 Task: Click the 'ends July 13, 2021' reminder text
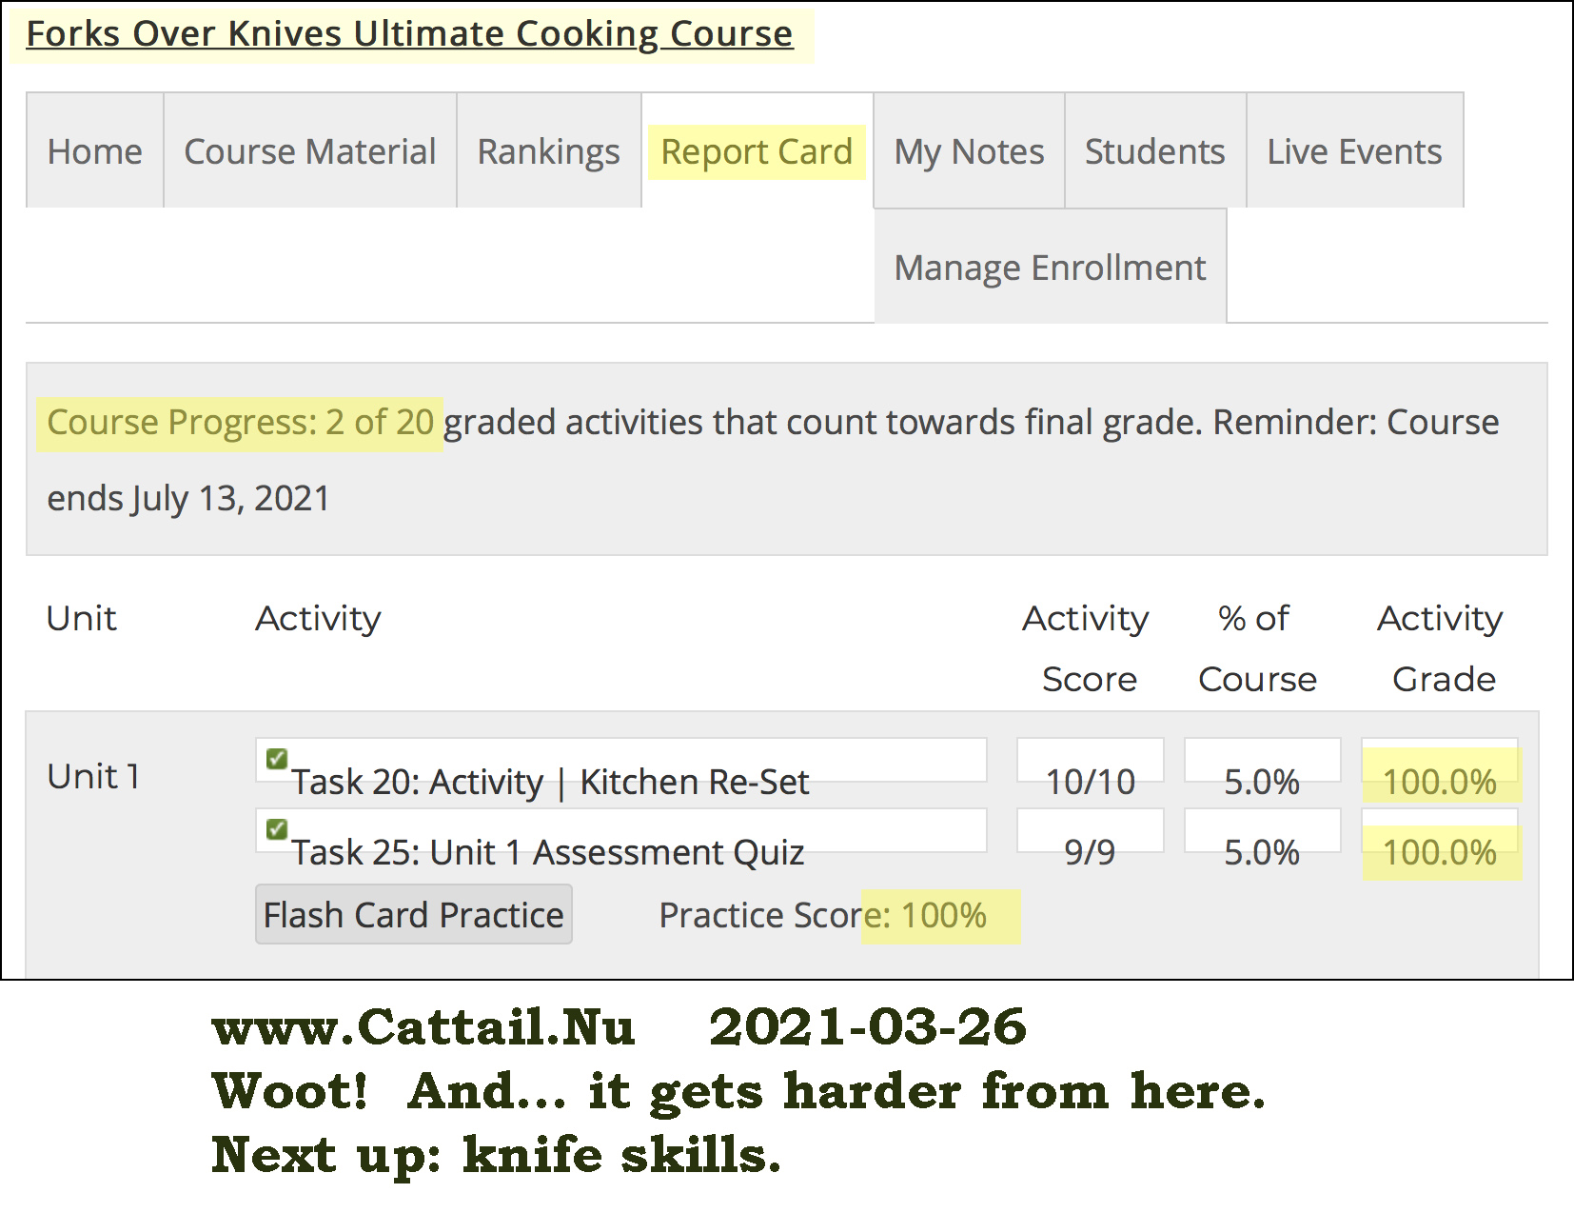[188, 498]
